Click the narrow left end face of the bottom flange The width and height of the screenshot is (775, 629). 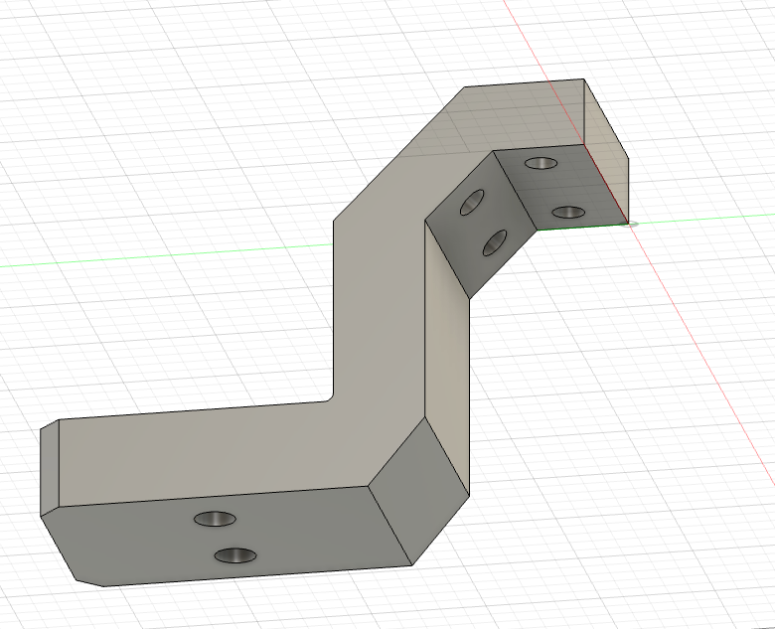coord(50,467)
